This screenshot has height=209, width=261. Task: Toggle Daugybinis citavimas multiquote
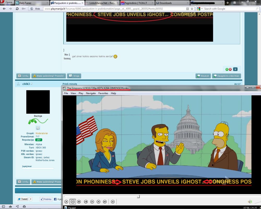pyautogui.click(x=227, y=76)
